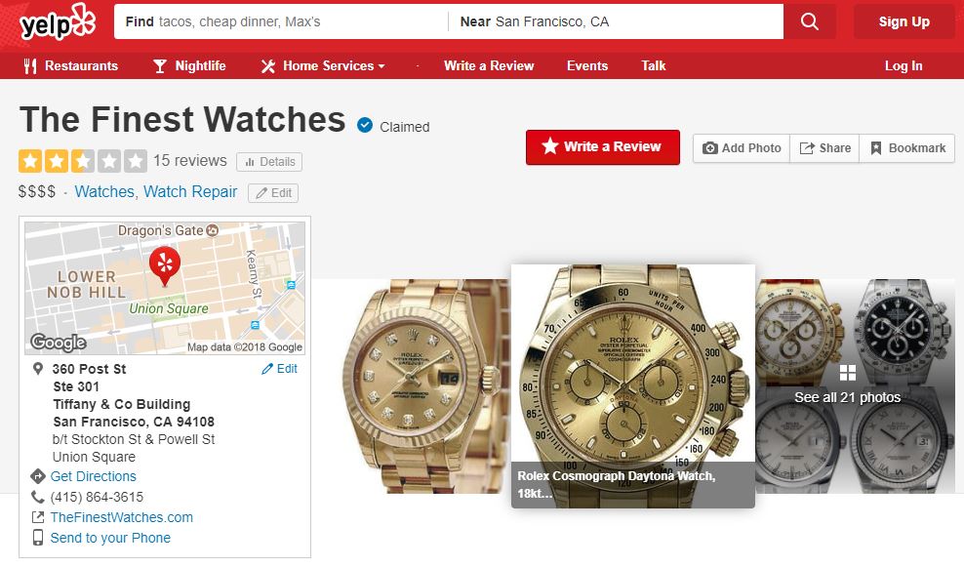Viewport: 964px width, 567px height.
Task: Open TheFinestWatches.com website link
Action: (x=122, y=517)
